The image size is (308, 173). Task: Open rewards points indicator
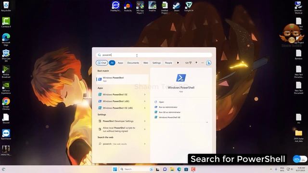(x=188, y=63)
